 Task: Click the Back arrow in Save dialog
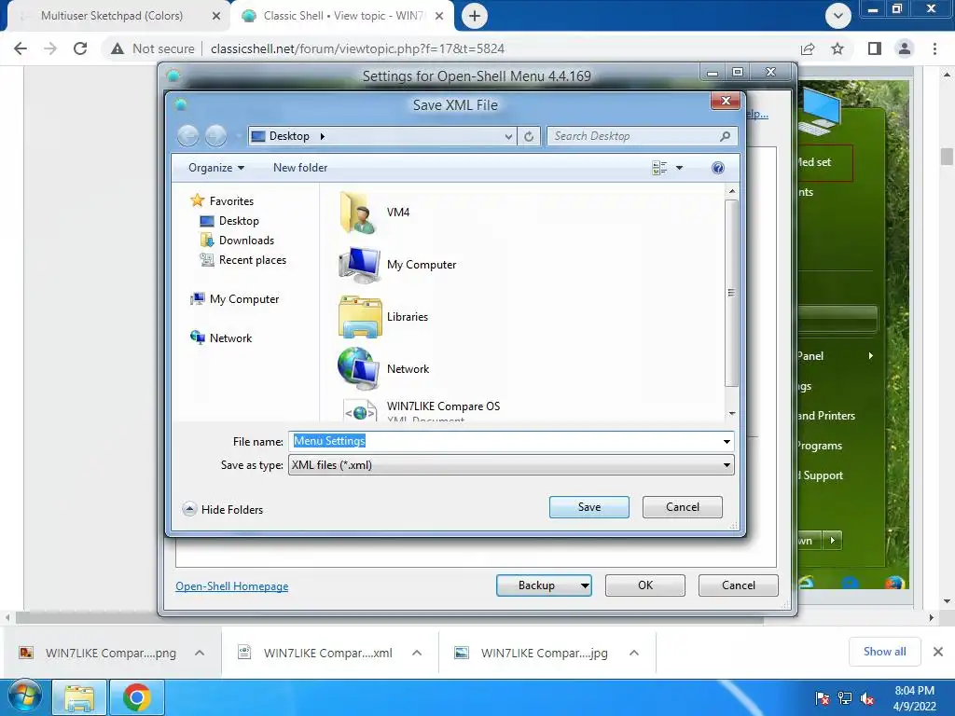188,136
